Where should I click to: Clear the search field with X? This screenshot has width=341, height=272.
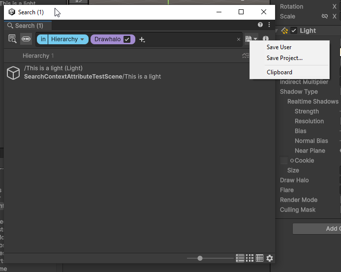tap(239, 39)
